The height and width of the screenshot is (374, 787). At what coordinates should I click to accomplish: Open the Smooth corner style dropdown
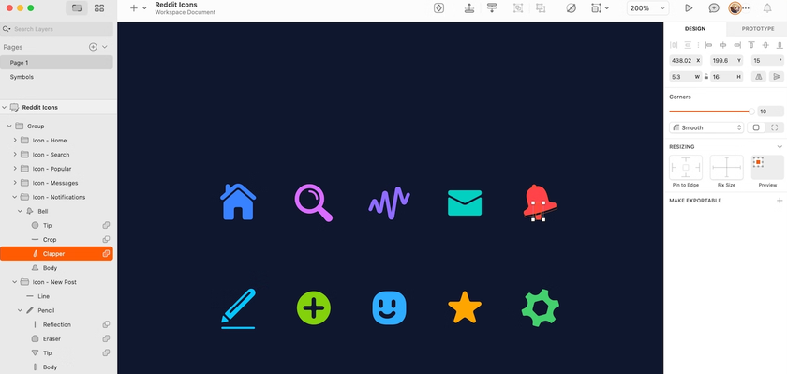click(x=706, y=127)
